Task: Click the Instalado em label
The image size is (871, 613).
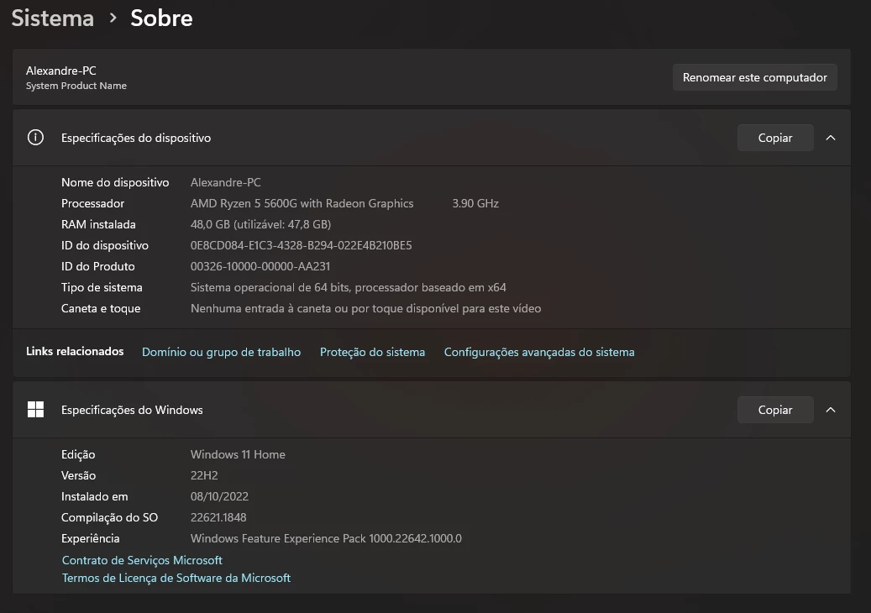Action: coord(94,496)
